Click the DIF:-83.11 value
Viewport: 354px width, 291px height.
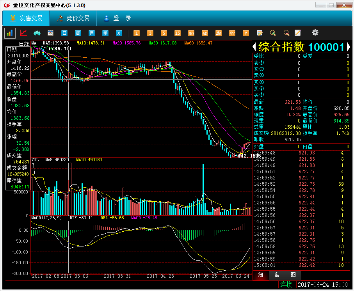pos(81,218)
